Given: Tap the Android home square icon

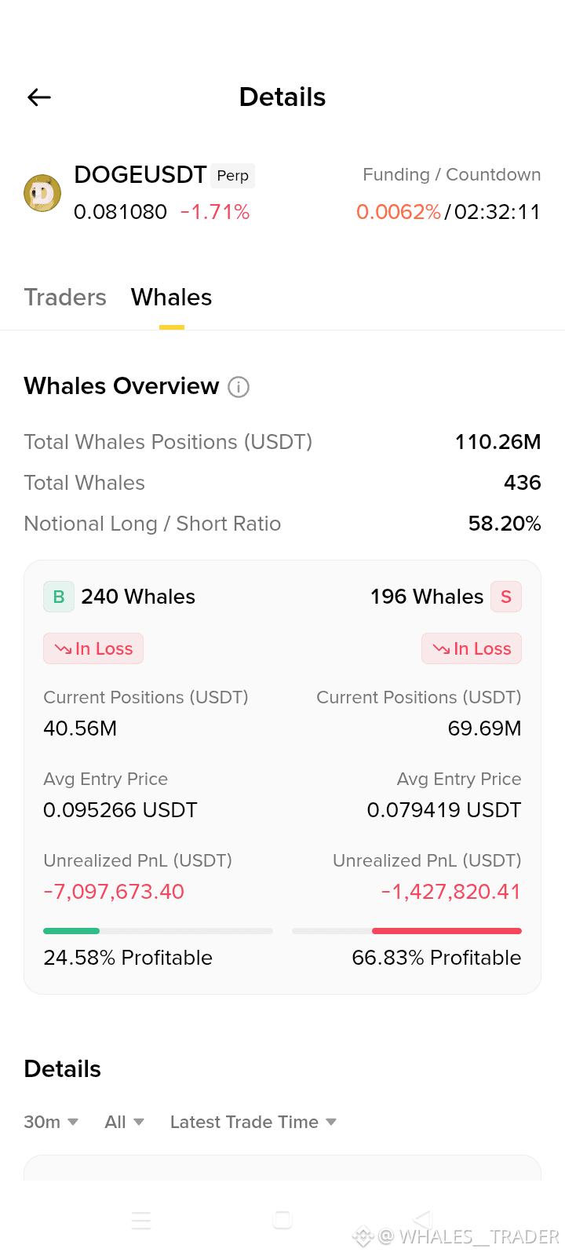Looking at the screenshot, I should (x=282, y=1220).
